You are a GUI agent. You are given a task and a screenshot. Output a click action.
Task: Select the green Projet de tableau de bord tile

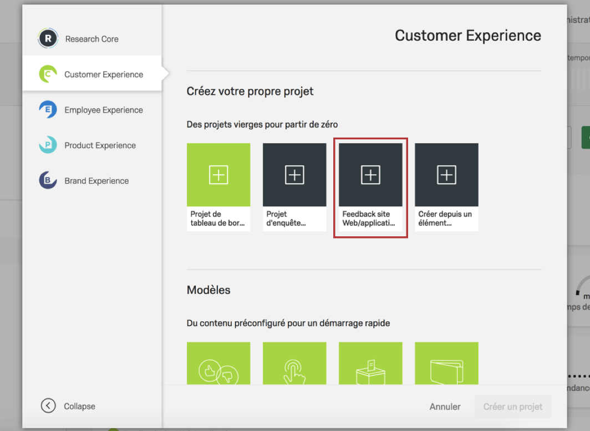coord(218,187)
